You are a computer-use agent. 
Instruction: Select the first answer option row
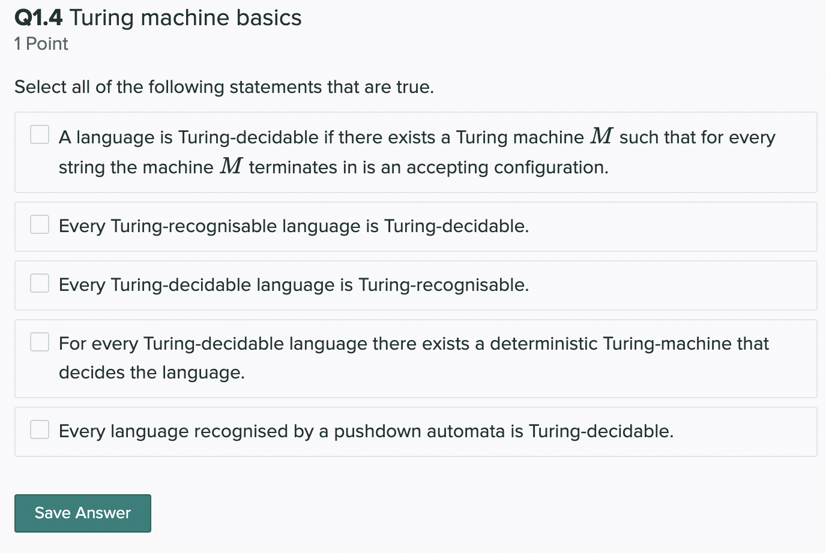point(414,152)
